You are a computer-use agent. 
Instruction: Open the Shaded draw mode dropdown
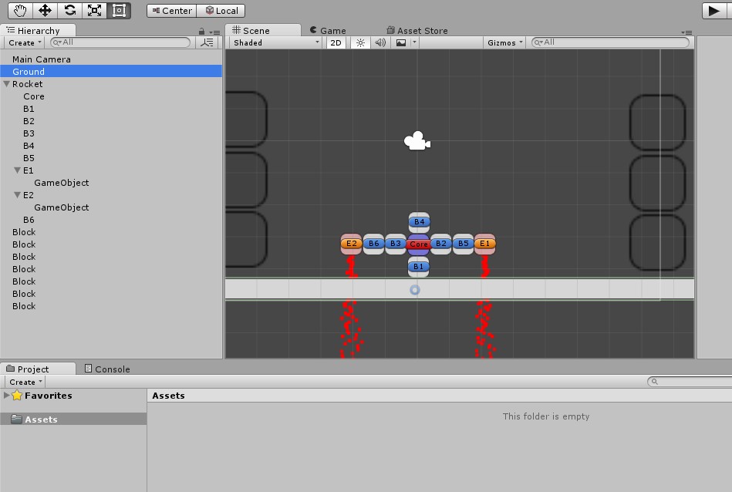(x=275, y=42)
